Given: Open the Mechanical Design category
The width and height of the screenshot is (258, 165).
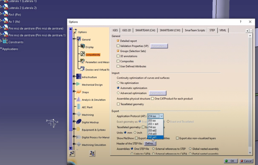Looking at the screenshot, I should (x=92, y=85).
